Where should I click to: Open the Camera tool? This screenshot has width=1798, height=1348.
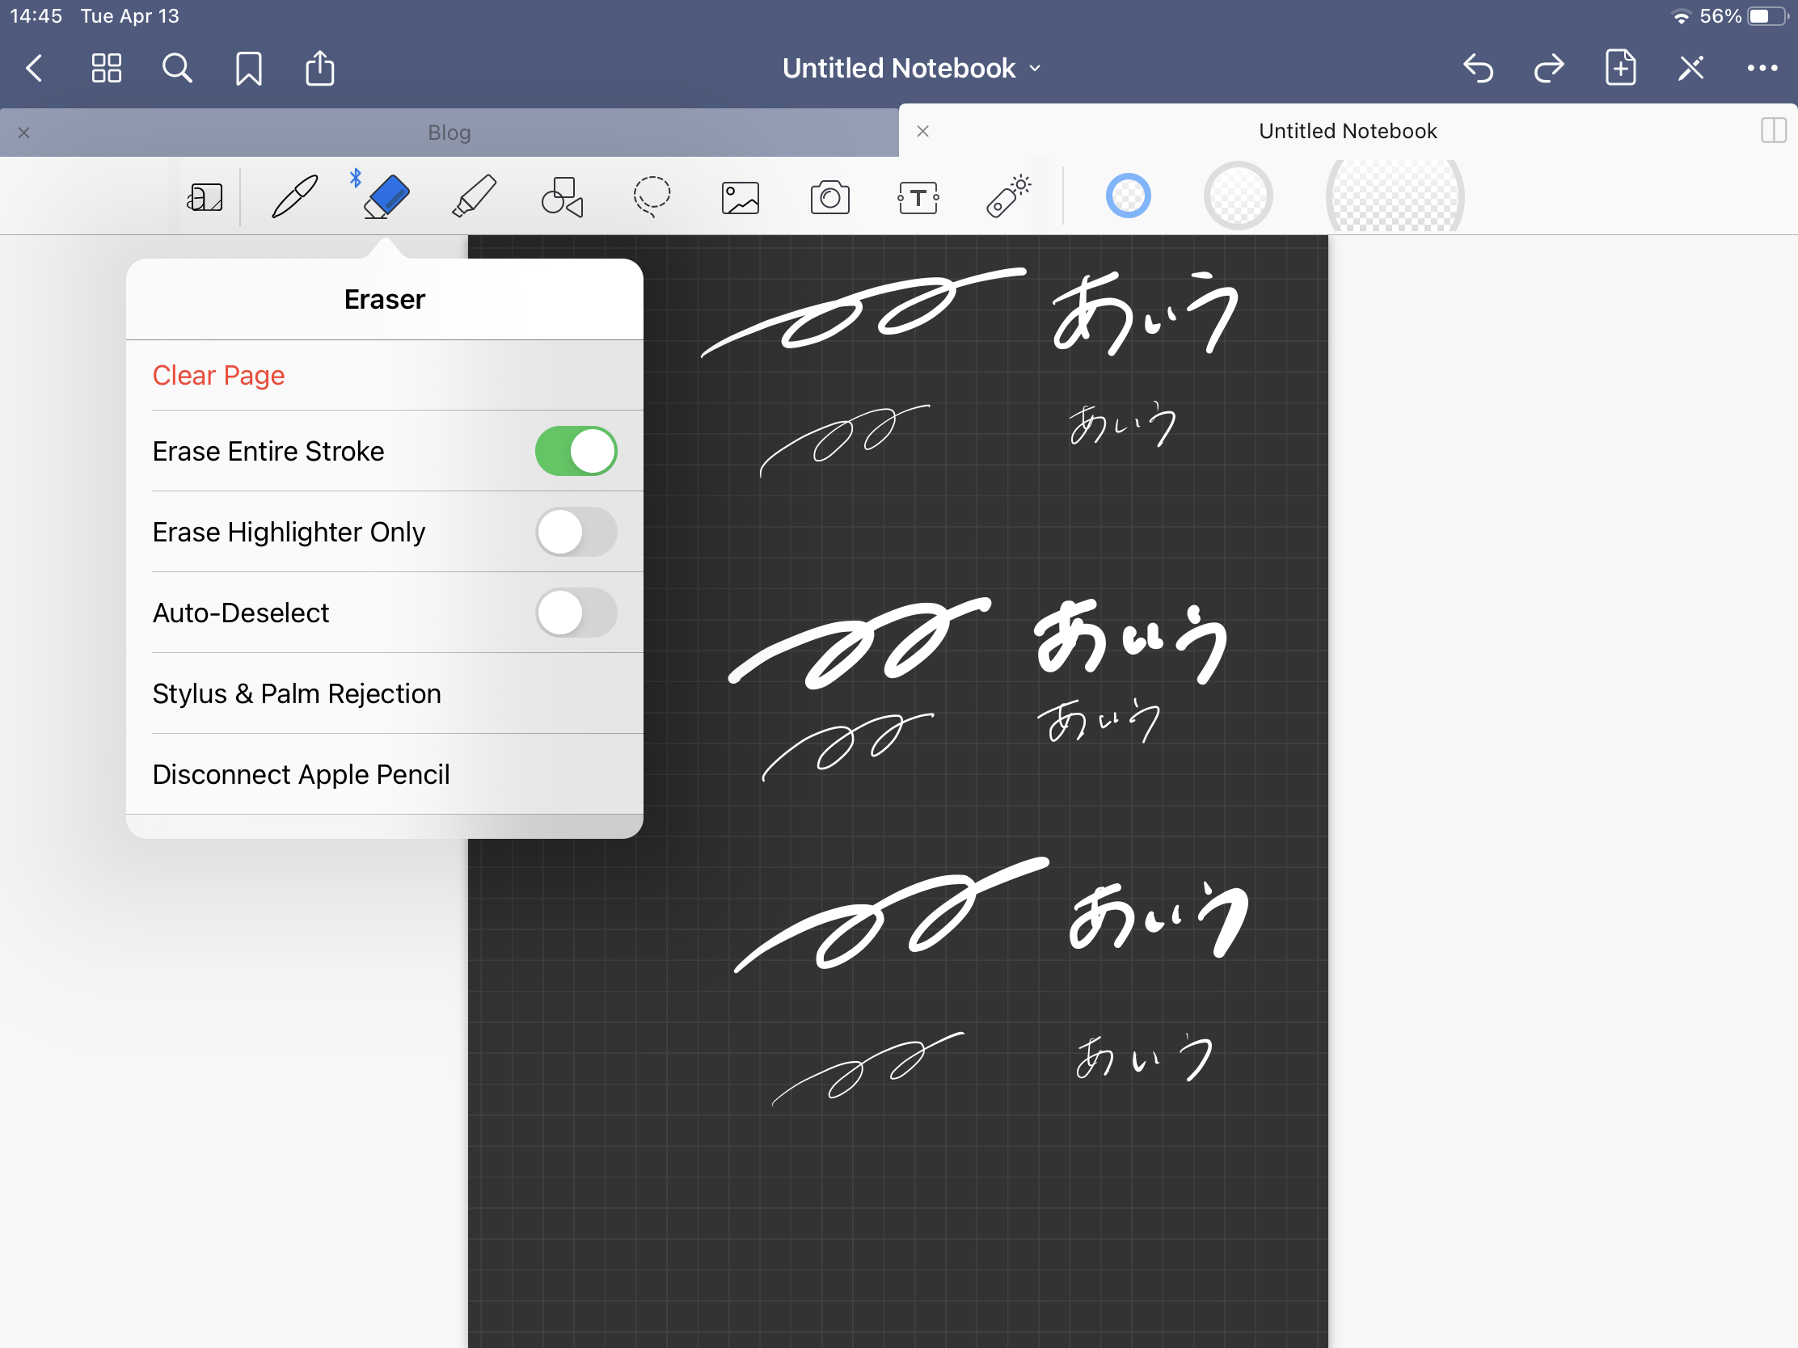[x=829, y=197]
